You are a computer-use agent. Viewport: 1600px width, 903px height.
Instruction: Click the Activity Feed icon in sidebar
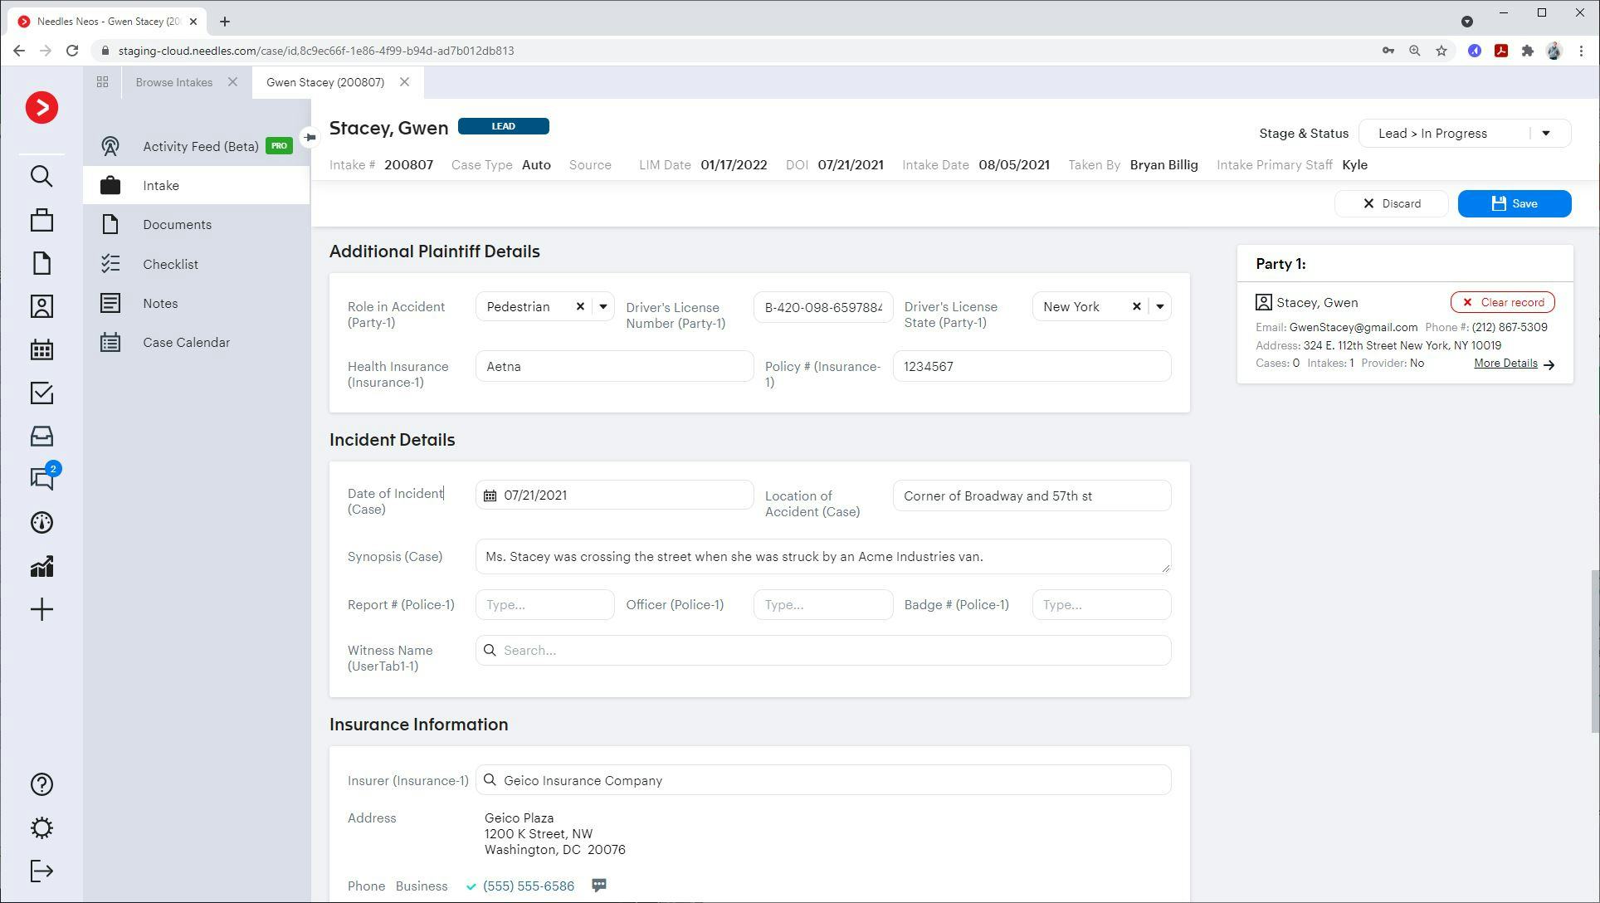(x=110, y=145)
